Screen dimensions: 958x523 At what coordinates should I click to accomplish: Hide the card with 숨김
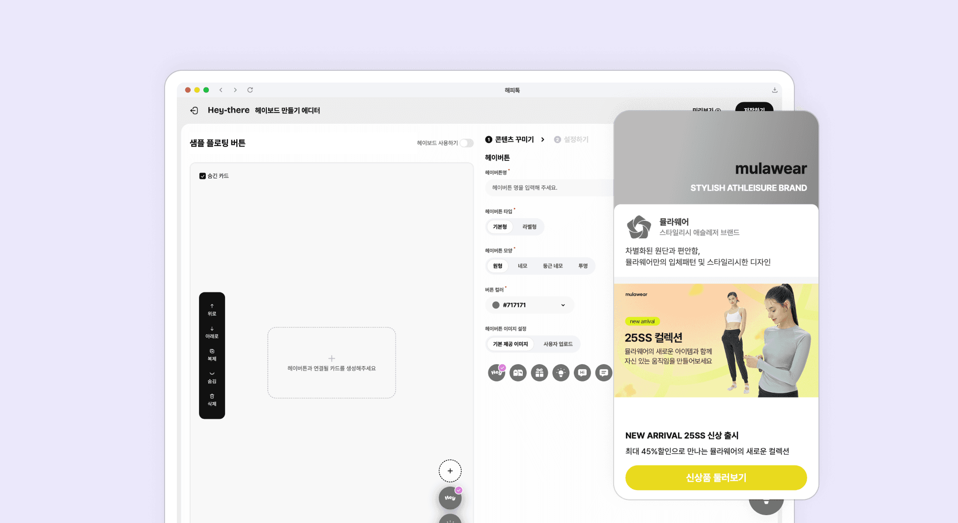pyautogui.click(x=212, y=378)
